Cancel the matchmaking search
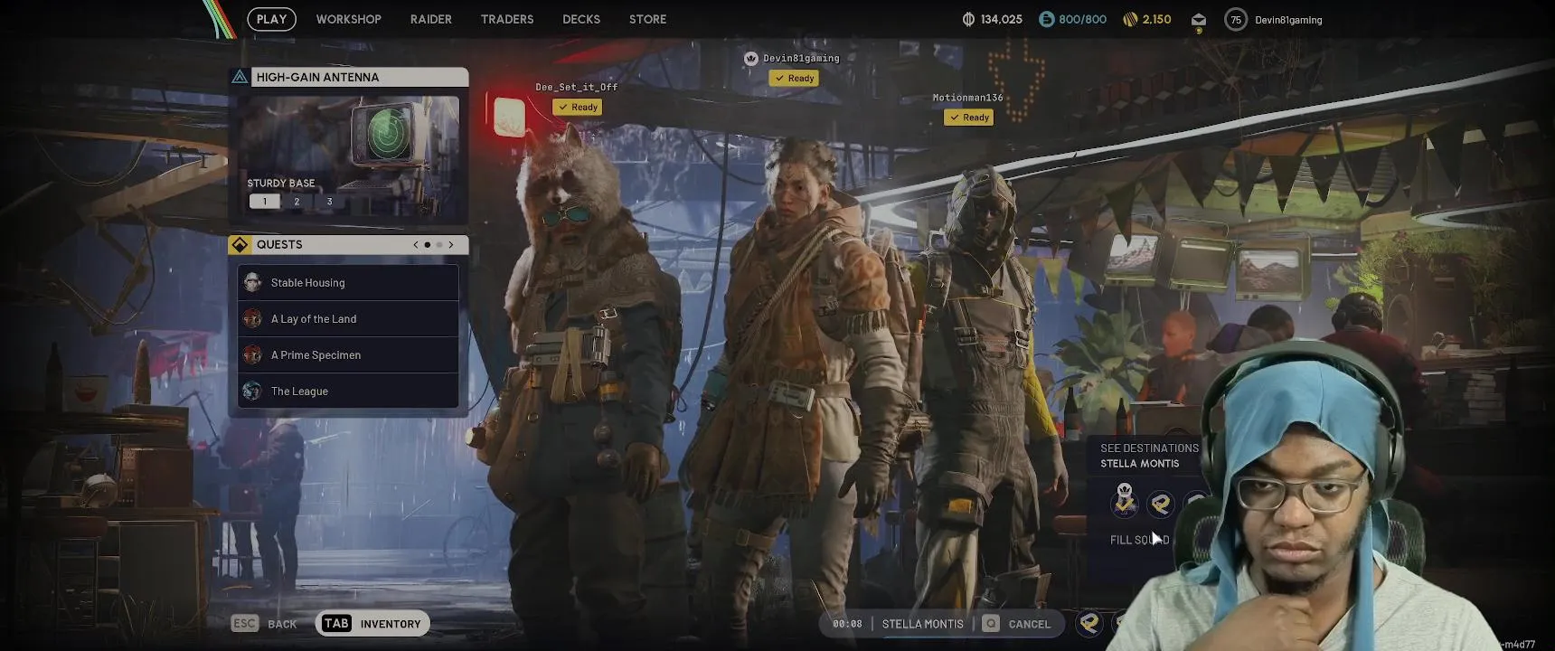 click(1029, 624)
